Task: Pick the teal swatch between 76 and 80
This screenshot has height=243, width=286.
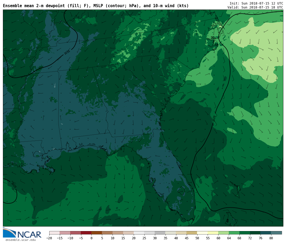Action: coord(266,233)
